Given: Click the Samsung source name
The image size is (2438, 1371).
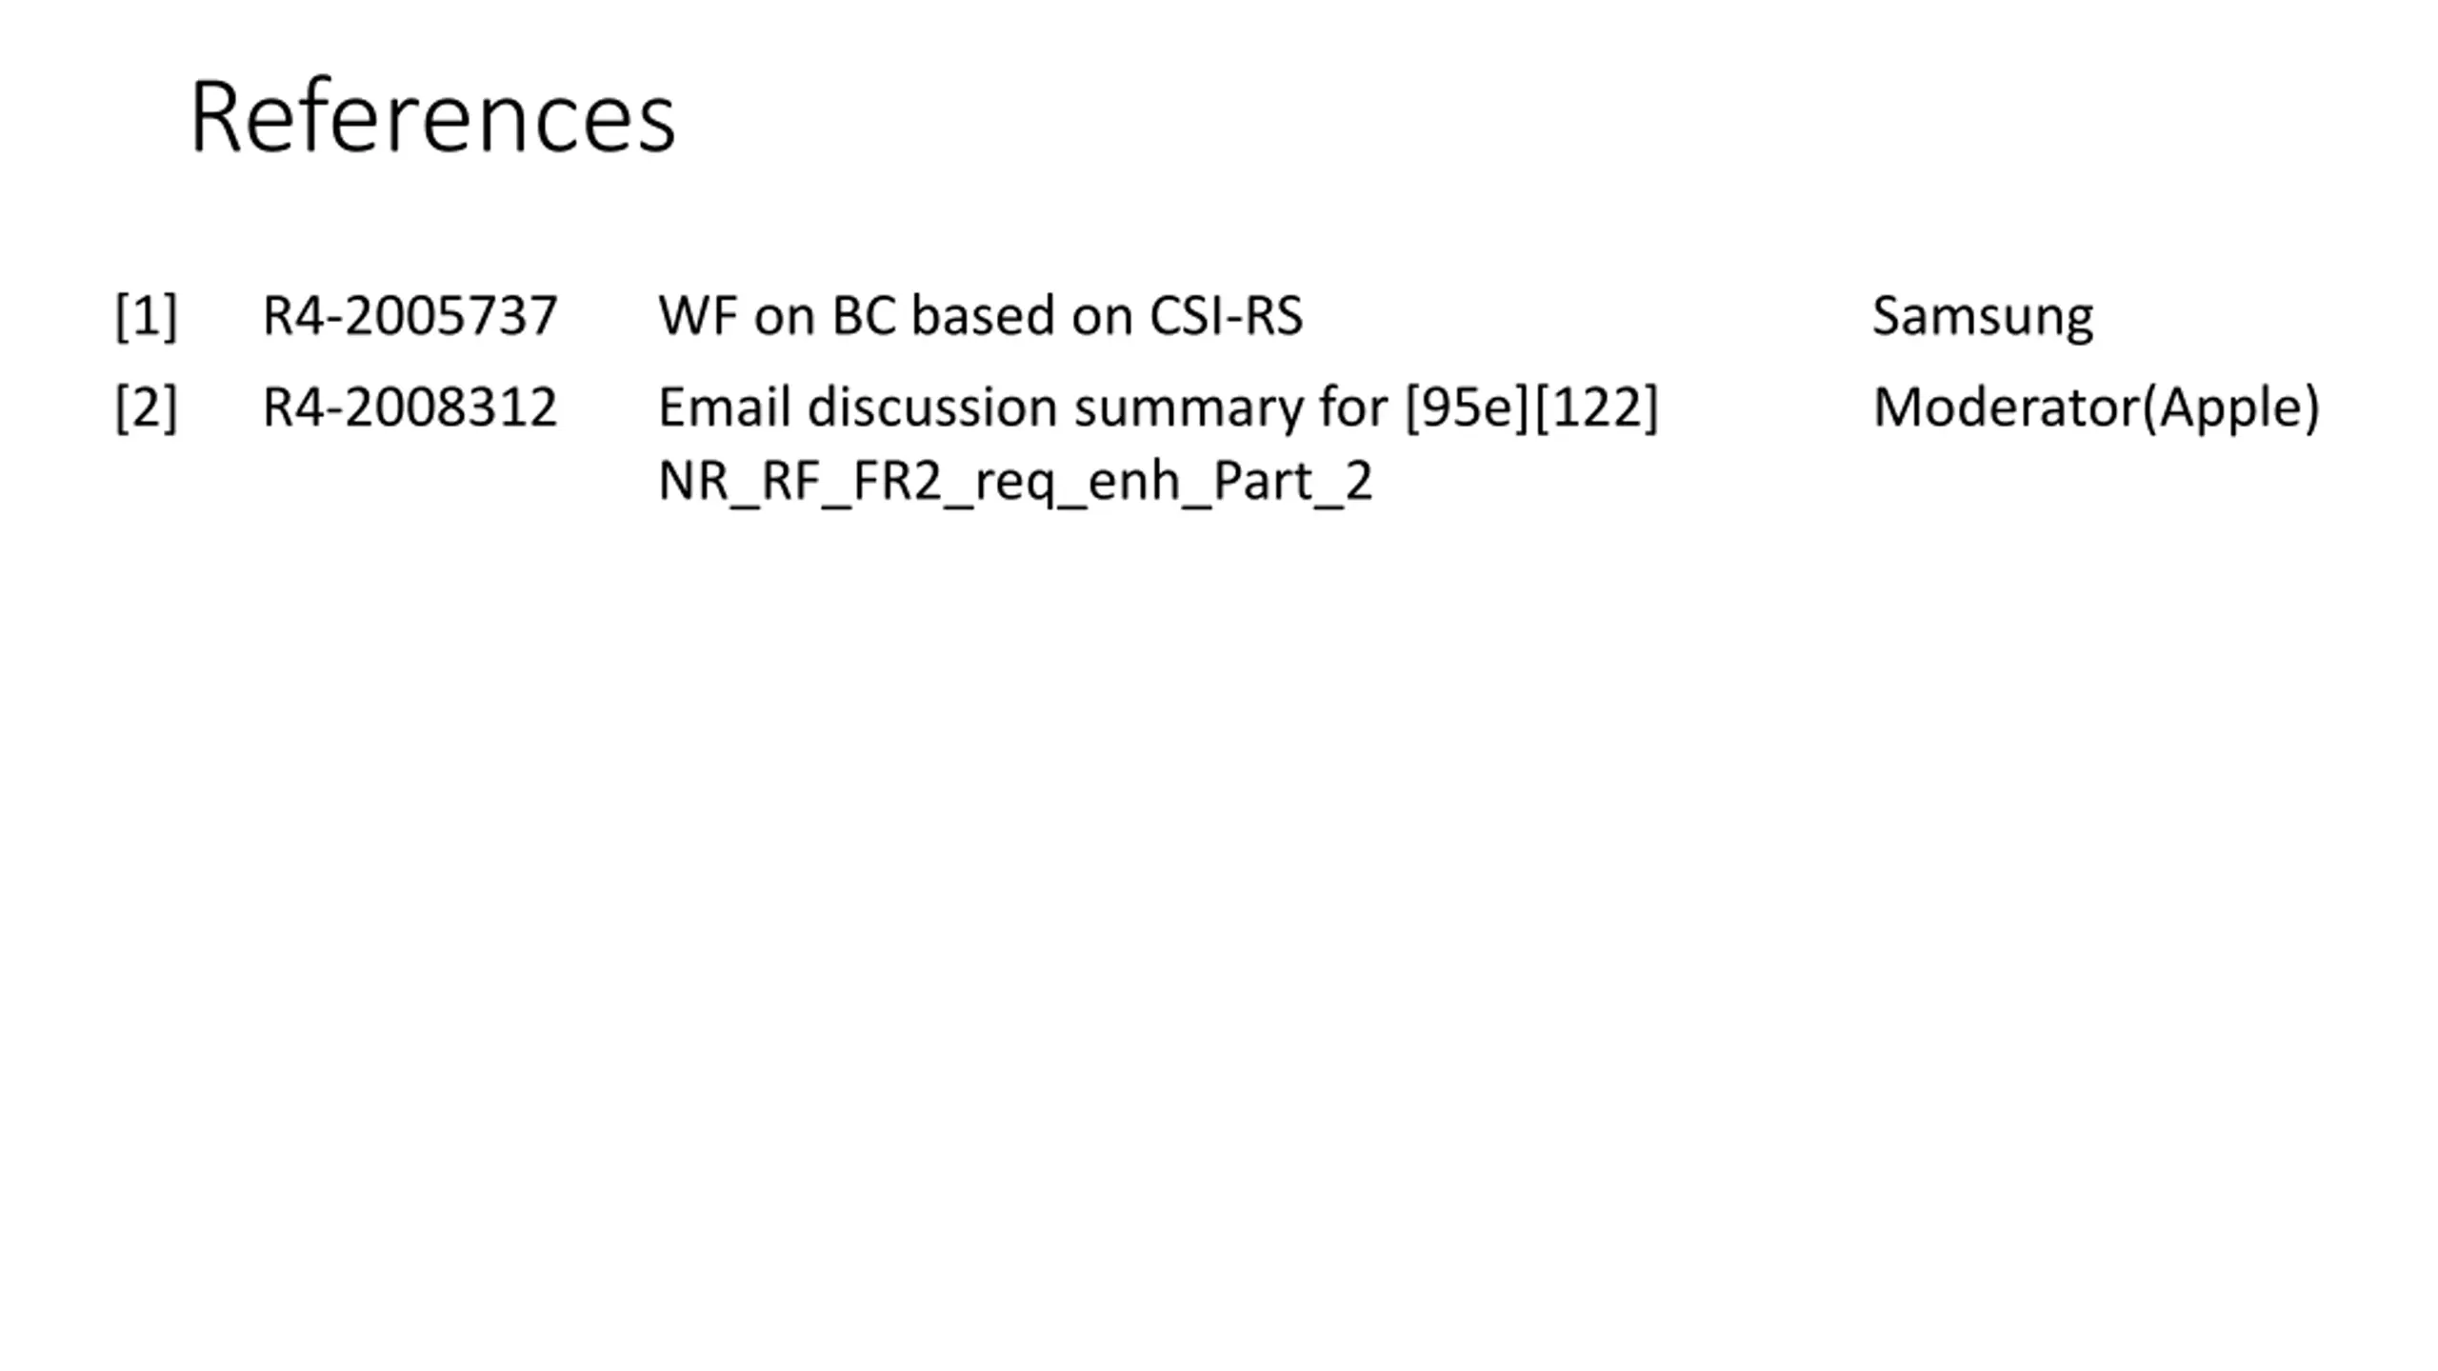Looking at the screenshot, I should point(1982,315).
